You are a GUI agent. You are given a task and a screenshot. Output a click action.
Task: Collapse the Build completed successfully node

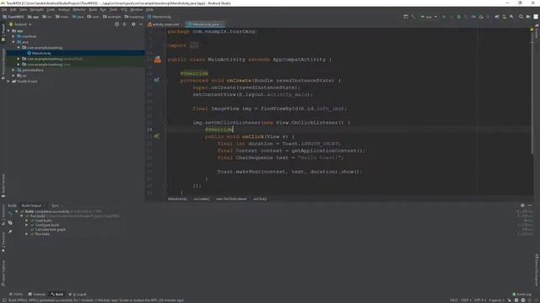pyautogui.click(x=17, y=211)
